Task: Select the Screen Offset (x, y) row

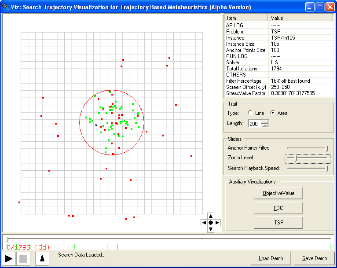Action: pyautogui.click(x=279, y=87)
